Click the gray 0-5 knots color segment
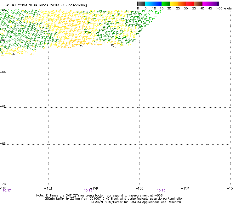 coord(141,4)
